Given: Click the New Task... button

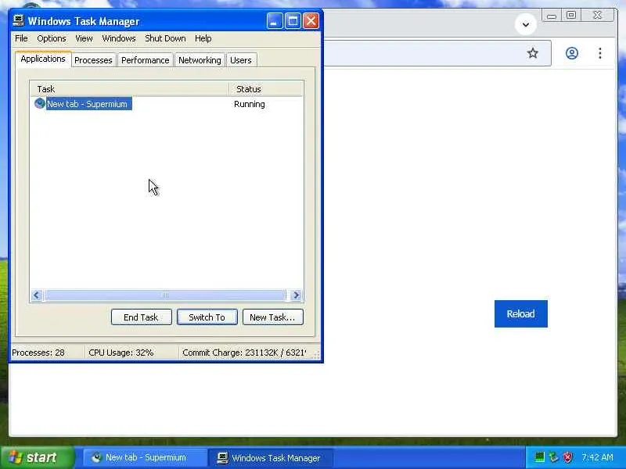Looking at the screenshot, I should [x=272, y=317].
